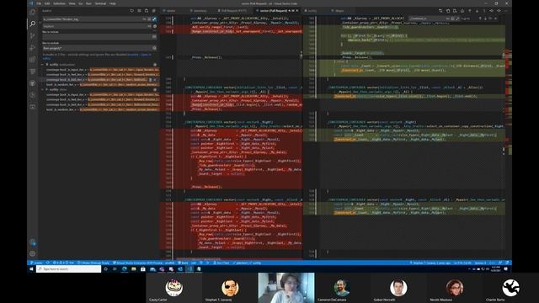Select Nicole Mazzuca participant tile
The image size is (539, 303).
(454, 288)
